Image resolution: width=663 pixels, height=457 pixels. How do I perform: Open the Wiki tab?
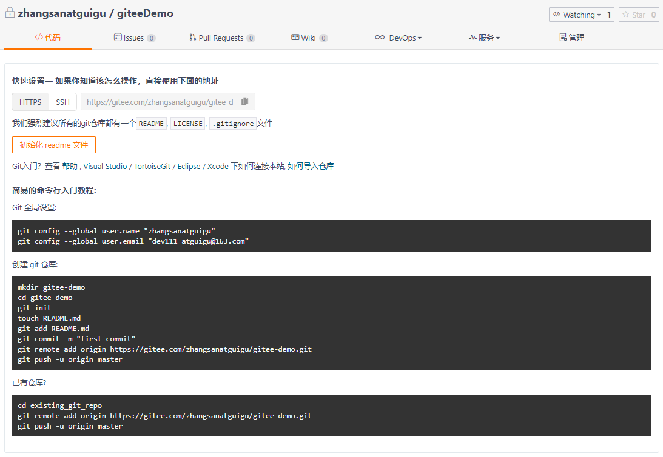coord(309,38)
